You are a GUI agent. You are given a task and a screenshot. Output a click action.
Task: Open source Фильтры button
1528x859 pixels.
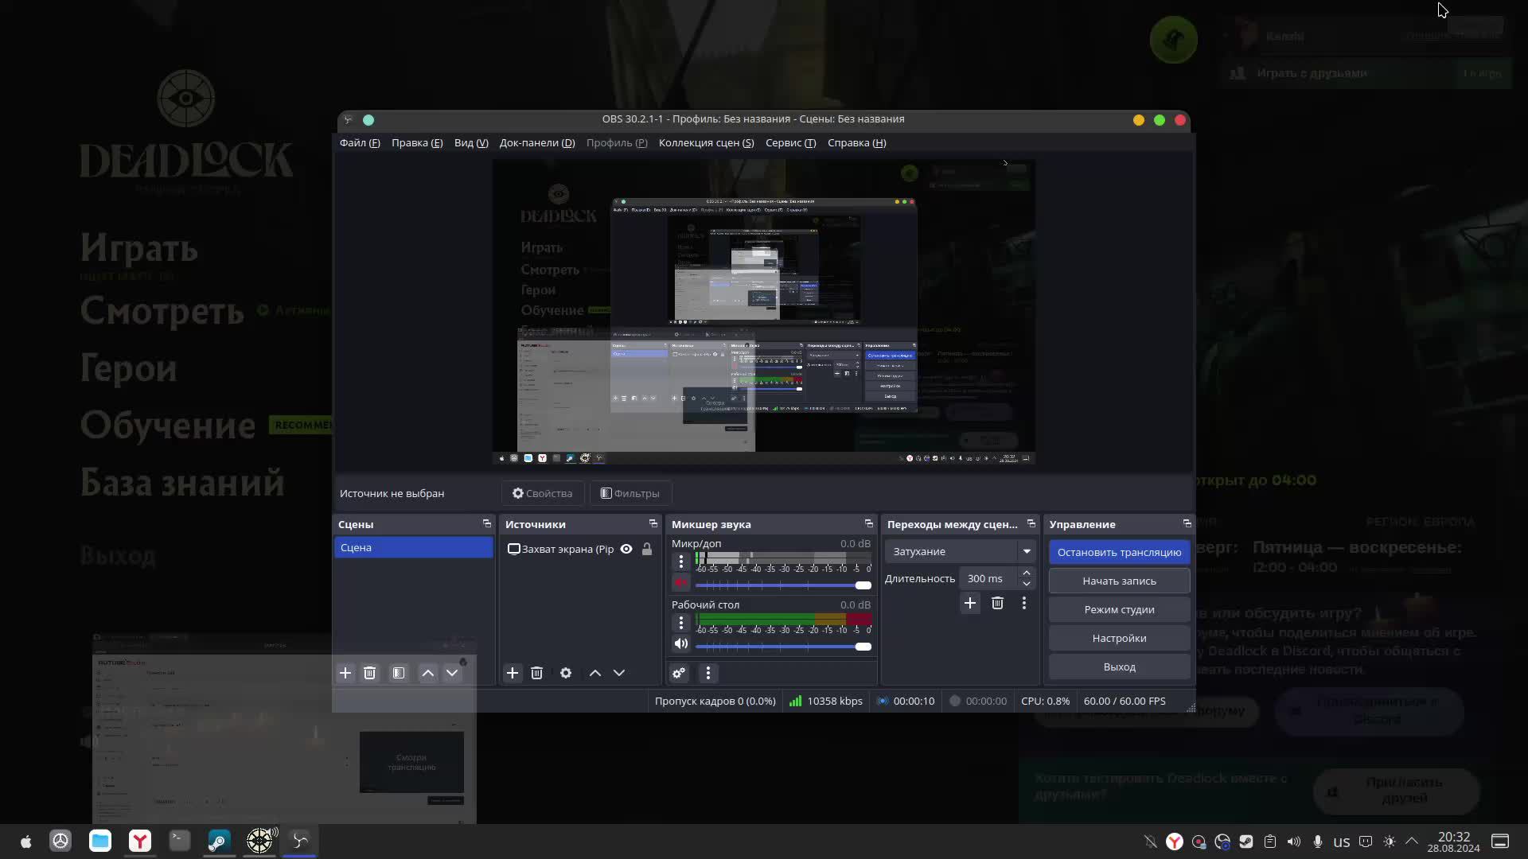[630, 493]
